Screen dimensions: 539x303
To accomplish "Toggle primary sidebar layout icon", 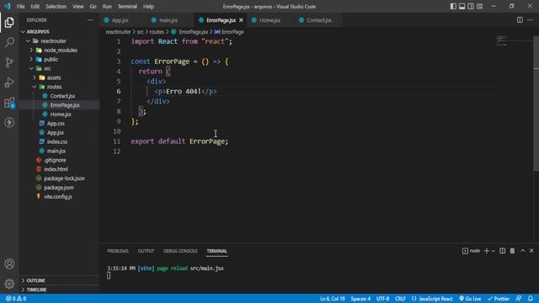I will pos(453,6).
